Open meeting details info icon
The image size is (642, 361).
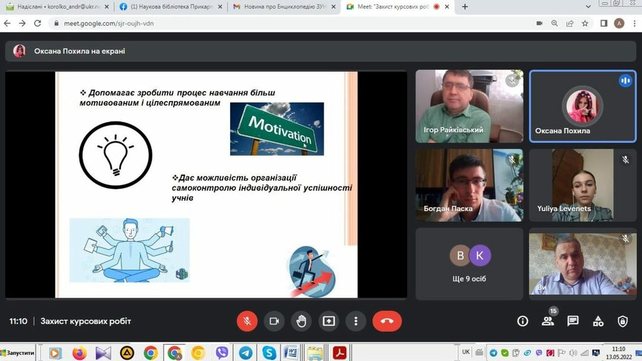[x=522, y=321]
